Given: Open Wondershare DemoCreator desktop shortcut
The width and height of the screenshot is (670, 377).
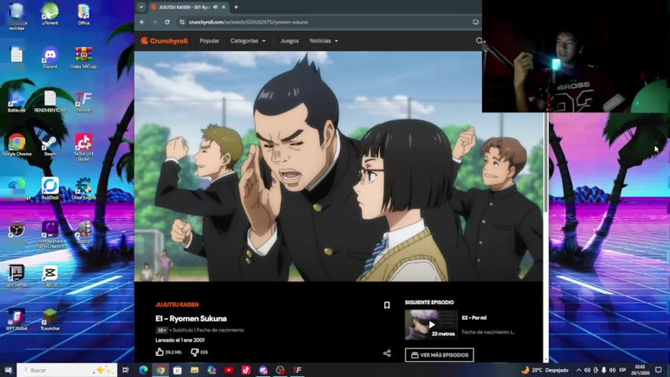Looking at the screenshot, I should [50, 234].
